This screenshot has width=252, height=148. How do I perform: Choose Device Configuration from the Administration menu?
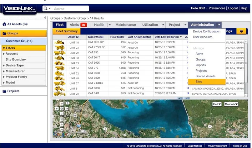click(x=207, y=31)
